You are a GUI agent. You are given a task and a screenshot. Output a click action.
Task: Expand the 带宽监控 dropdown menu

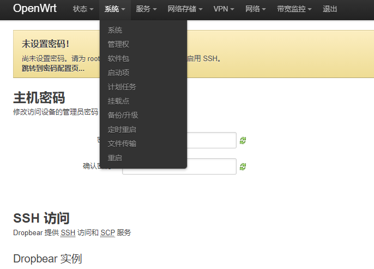294,9
